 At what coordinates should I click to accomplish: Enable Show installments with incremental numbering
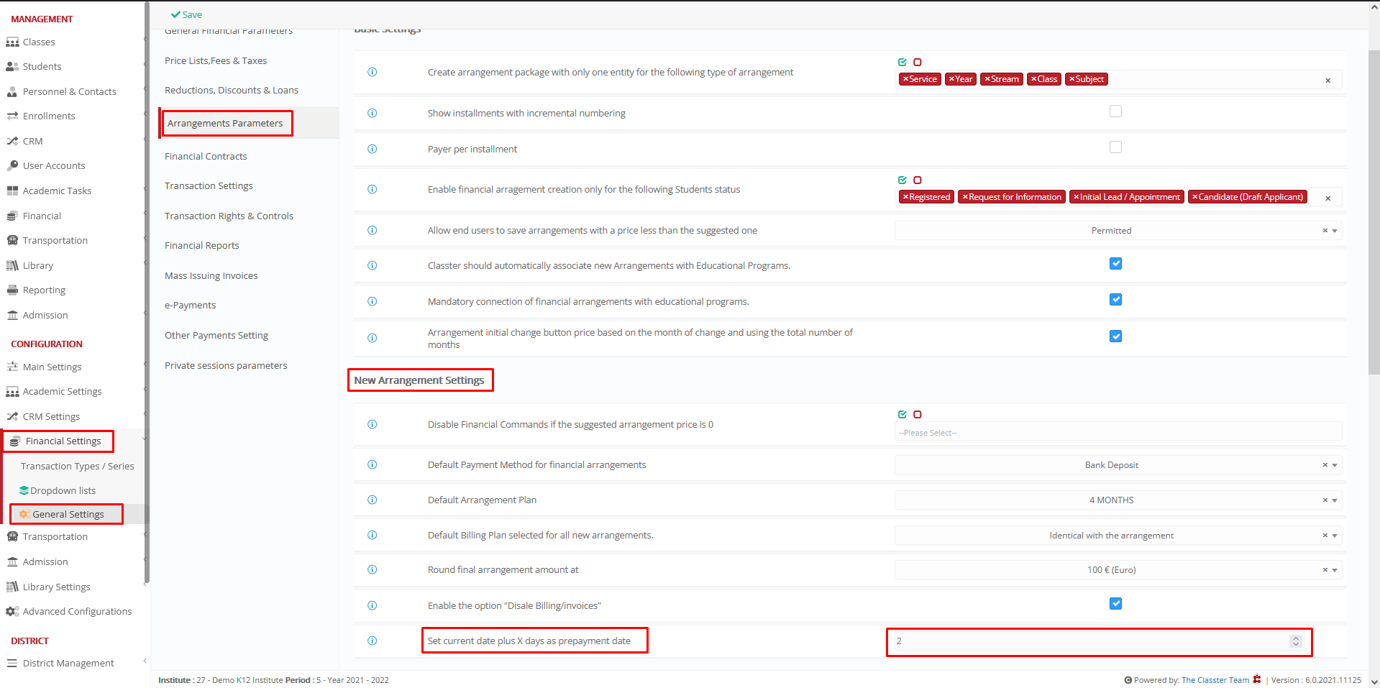click(x=1115, y=111)
